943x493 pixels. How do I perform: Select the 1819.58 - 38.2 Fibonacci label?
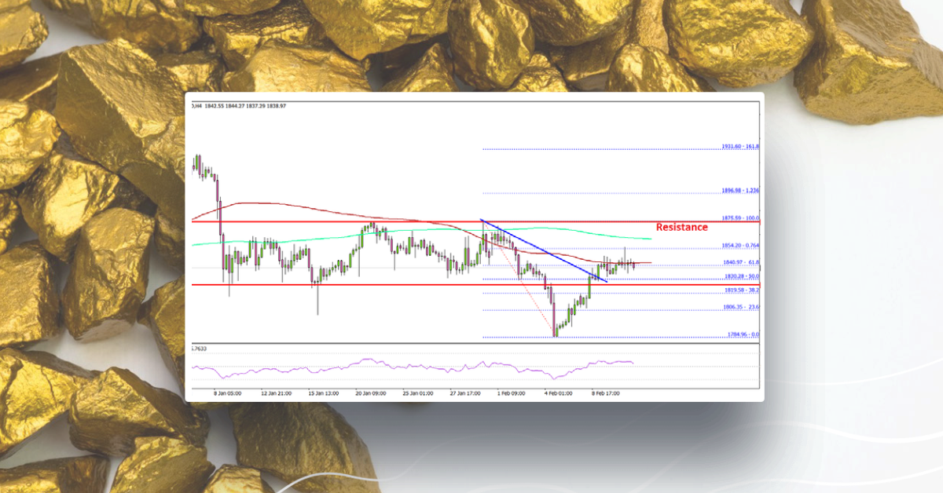pos(739,288)
